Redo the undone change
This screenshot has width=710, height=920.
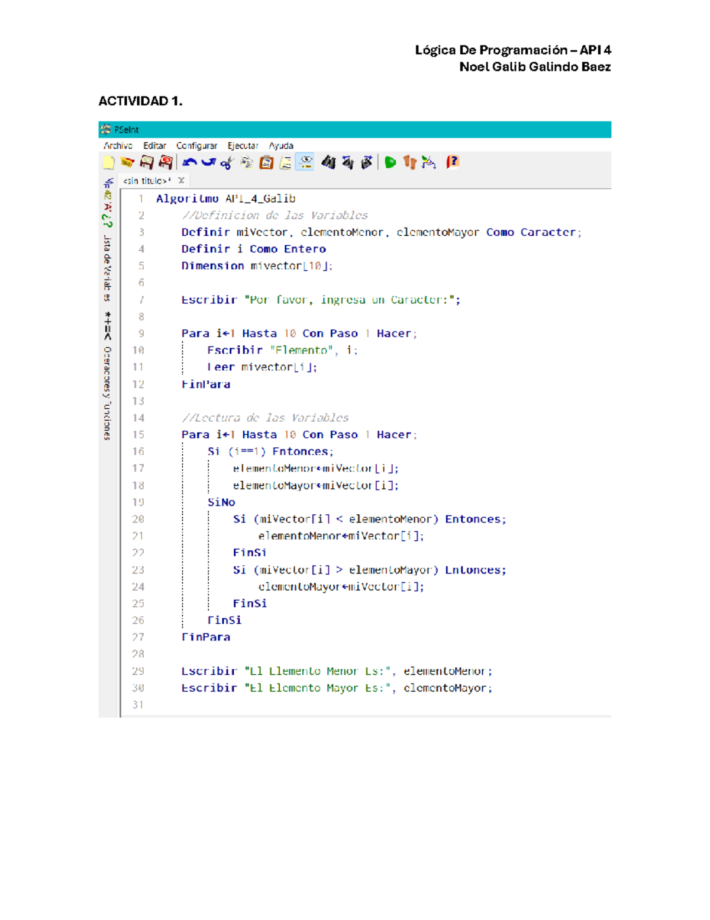click(207, 162)
